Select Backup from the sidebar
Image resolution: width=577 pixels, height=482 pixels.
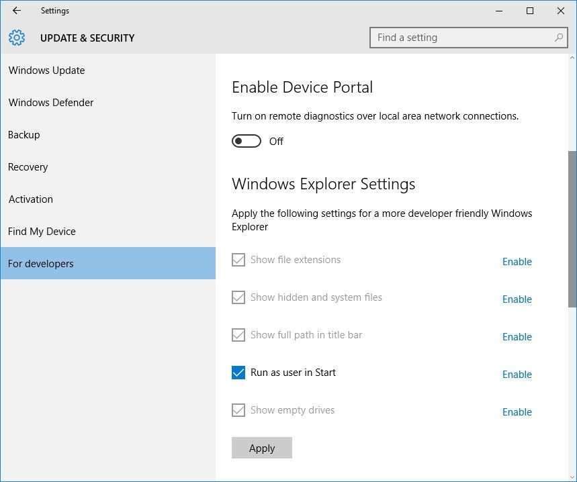(24, 134)
